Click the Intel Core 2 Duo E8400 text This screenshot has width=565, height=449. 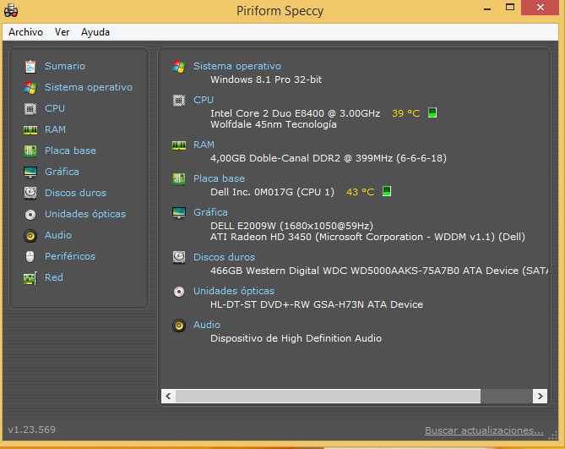pyautogui.click(x=295, y=113)
